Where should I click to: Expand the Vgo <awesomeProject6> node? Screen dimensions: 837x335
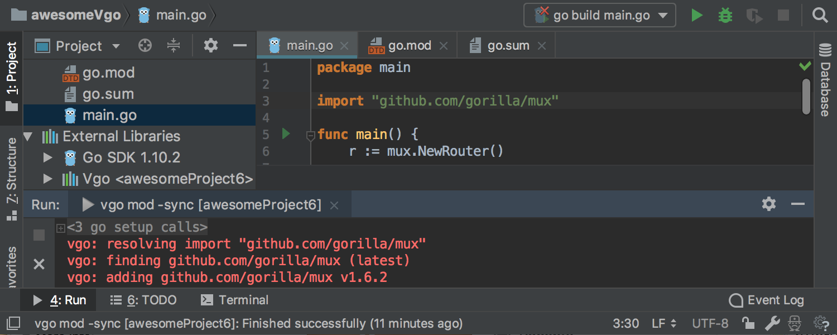pyautogui.click(x=49, y=179)
